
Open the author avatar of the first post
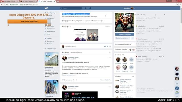click(x=65, y=58)
